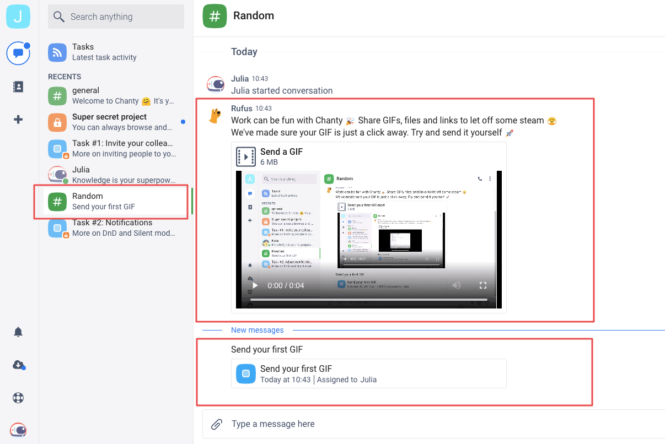Toggle fullscreen on the video
The height and width of the screenshot is (444, 665).
click(483, 285)
